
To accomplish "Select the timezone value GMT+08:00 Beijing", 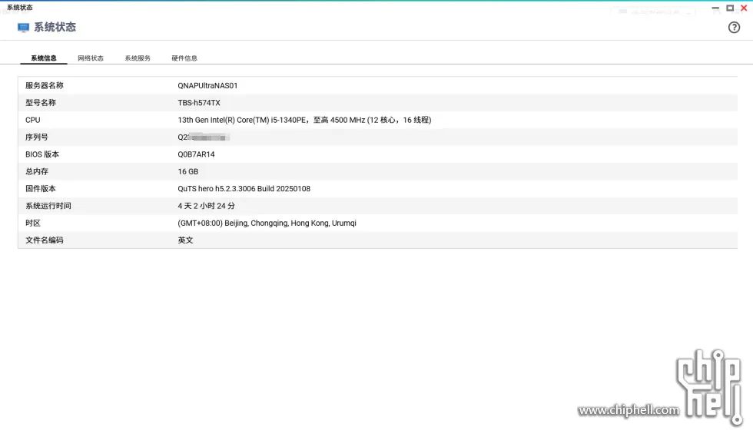I will (x=267, y=223).
